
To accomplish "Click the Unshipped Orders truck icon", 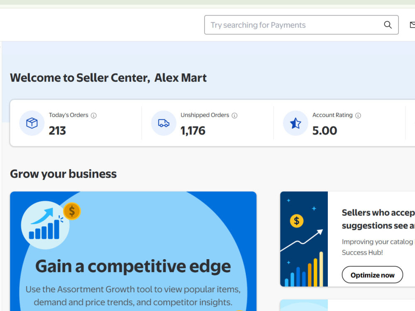I will [164, 123].
